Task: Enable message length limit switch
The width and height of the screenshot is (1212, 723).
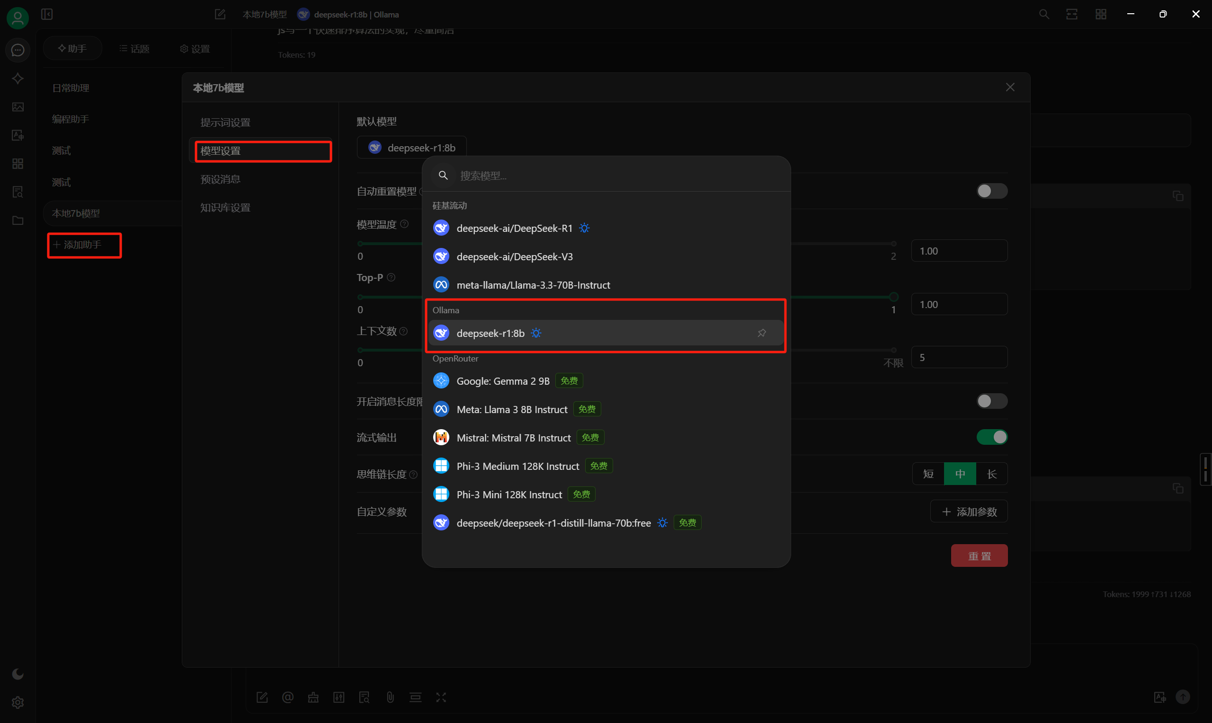Action: click(x=991, y=401)
